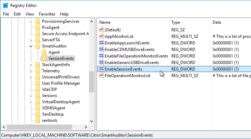
Task: Click the UniversalPrintDrivers folder icon
Action: [38, 77]
